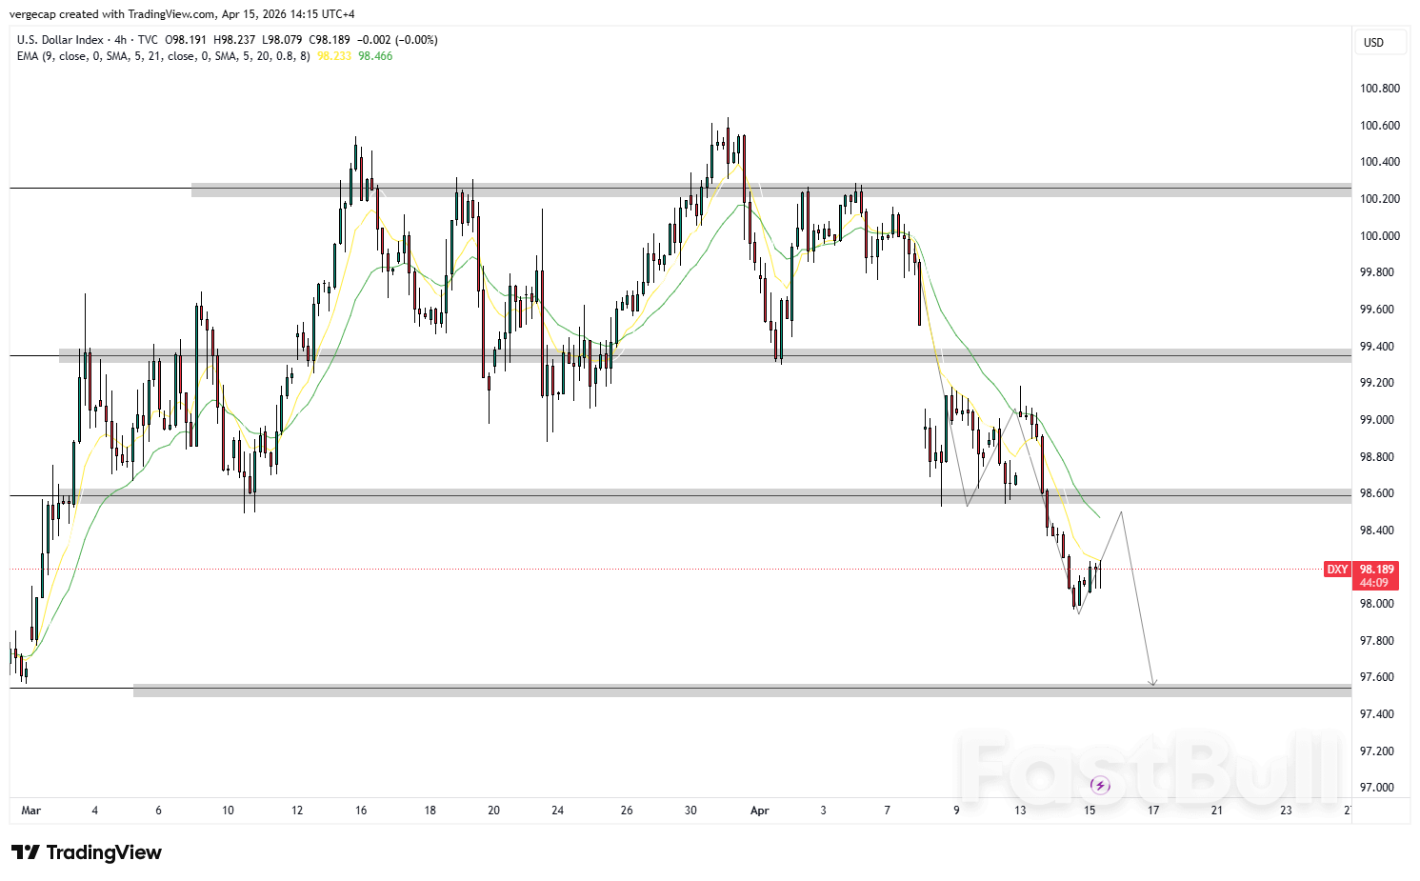
Task: Click the U.S. Dollar Index symbol title
Action: [x=60, y=40]
